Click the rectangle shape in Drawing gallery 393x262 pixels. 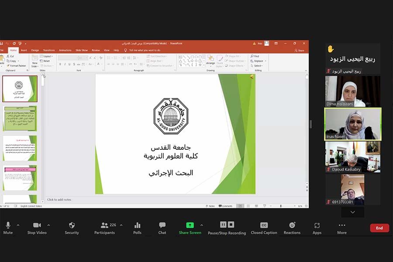(192, 57)
